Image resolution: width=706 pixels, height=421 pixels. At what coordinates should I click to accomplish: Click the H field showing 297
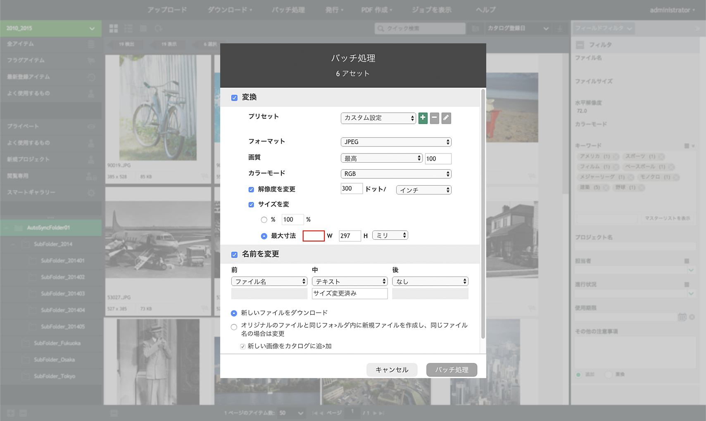coord(349,236)
